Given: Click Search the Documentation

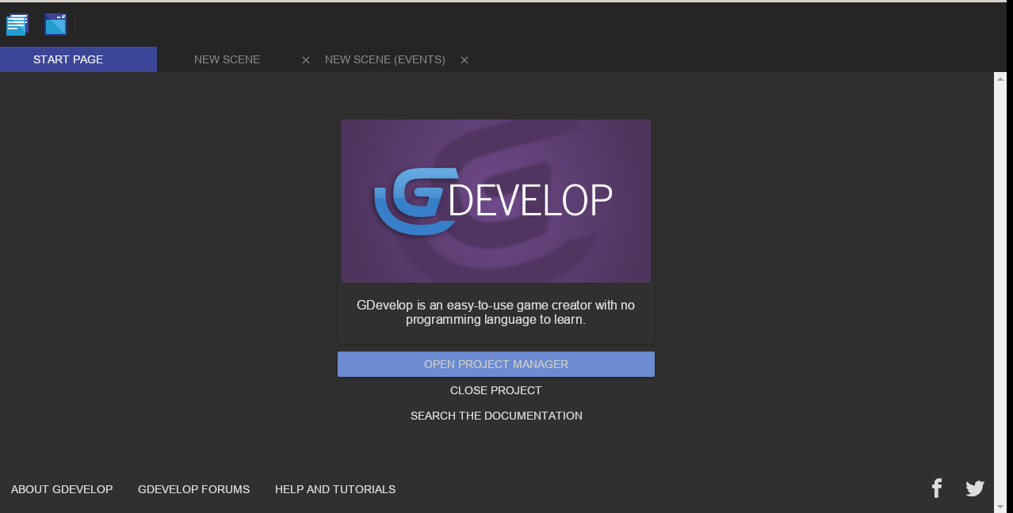Looking at the screenshot, I should [496, 416].
